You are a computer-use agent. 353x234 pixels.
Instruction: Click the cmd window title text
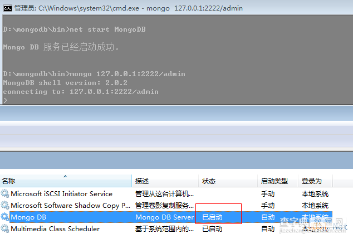point(129,8)
